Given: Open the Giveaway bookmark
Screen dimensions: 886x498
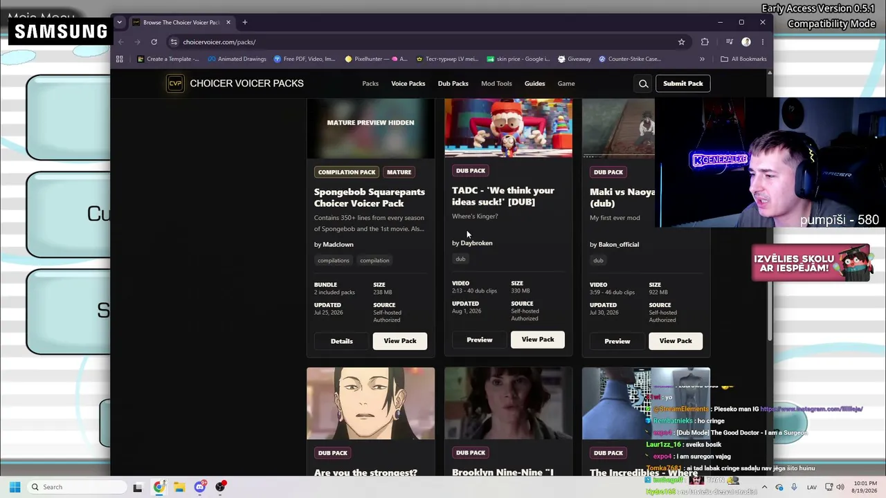Looking at the screenshot, I should click(x=575, y=59).
